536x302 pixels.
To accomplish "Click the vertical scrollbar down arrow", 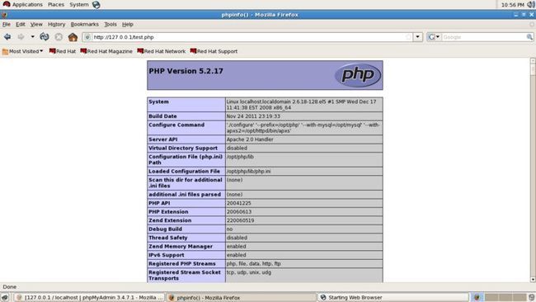I will (533, 280).
